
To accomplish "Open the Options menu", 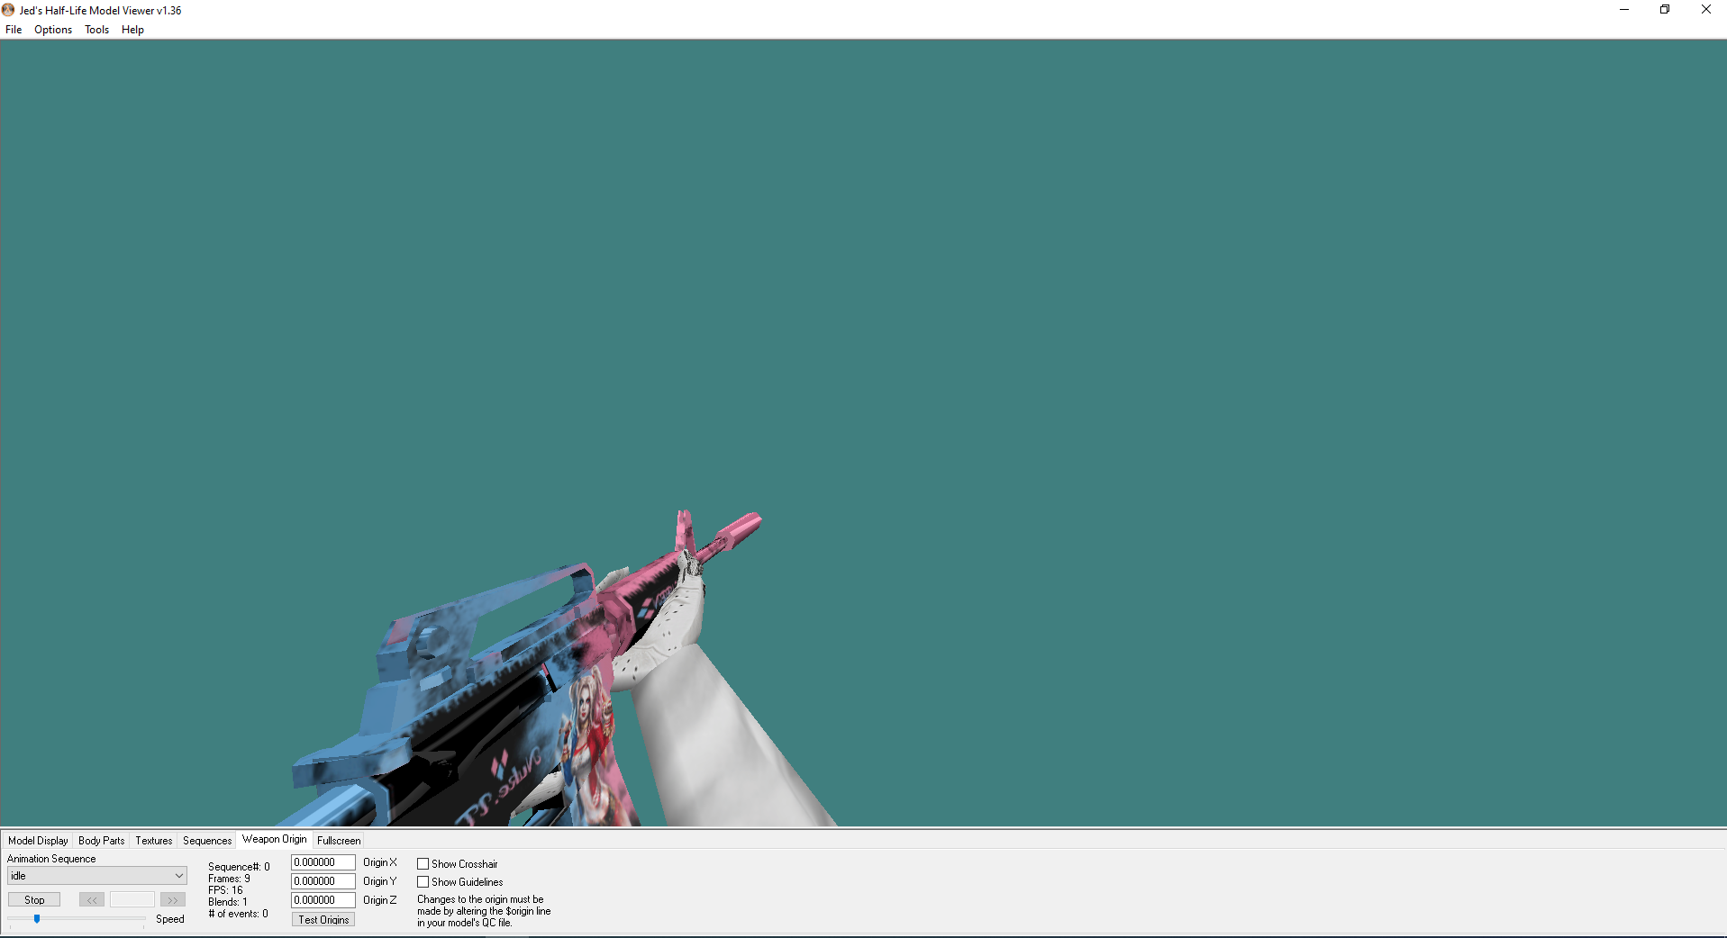I will (x=53, y=30).
